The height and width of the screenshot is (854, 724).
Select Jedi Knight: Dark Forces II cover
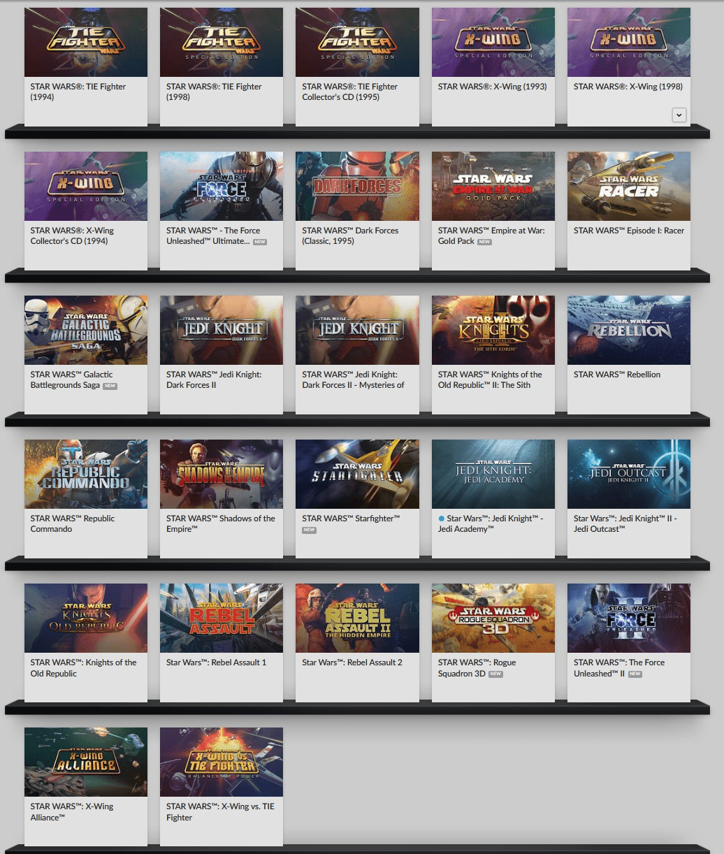[222, 330]
